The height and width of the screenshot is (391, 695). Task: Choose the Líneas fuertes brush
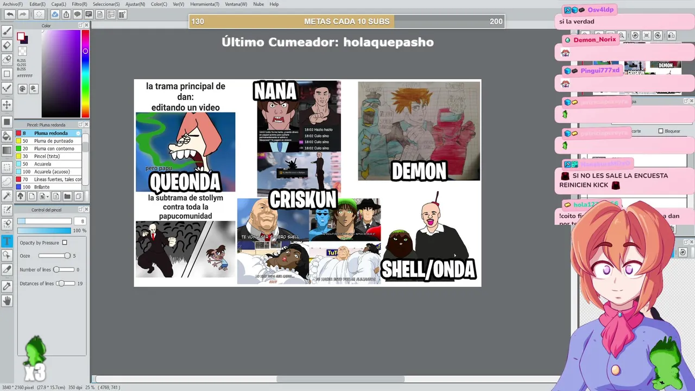[48, 179]
